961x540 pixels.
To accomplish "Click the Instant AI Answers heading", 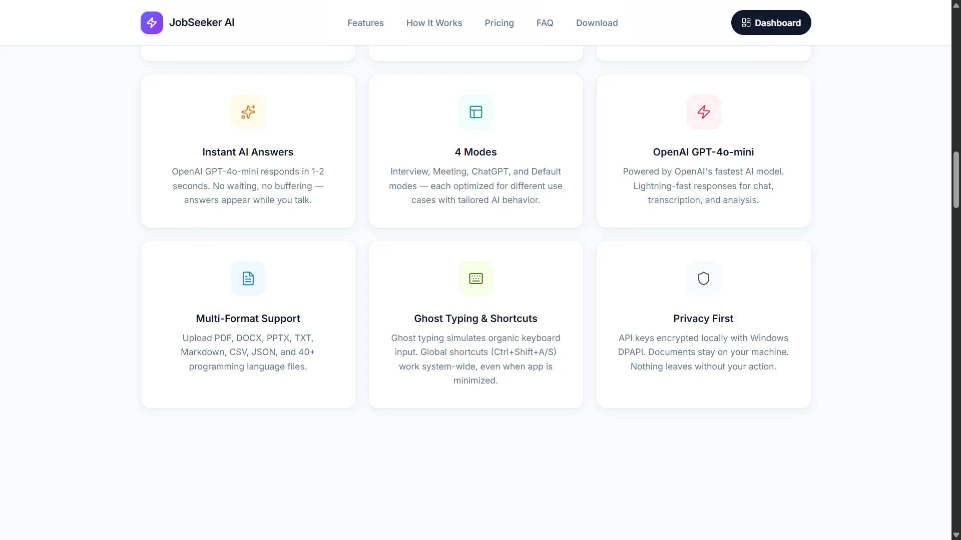I will pyautogui.click(x=248, y=152).
